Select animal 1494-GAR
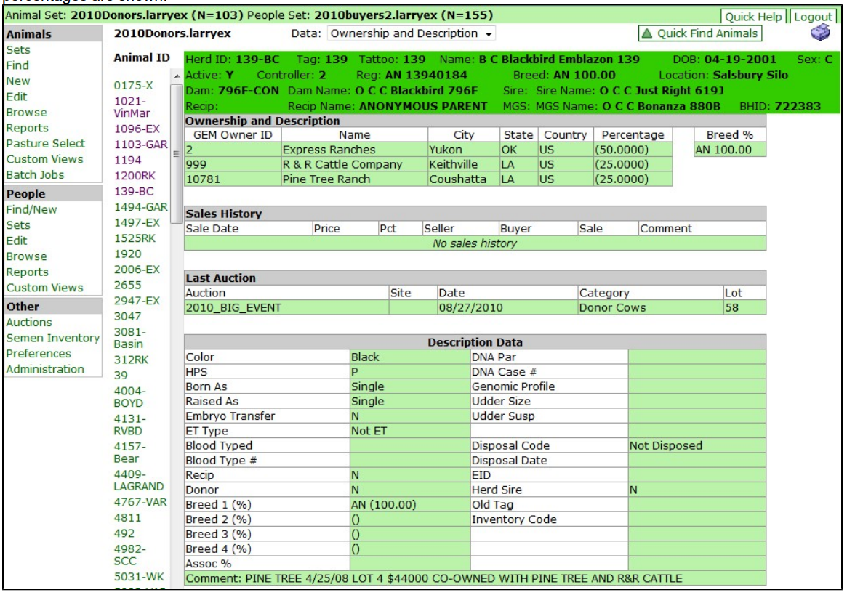Viewport: 847px width, 595px height. pyautogui.click(x=140, y=207)
